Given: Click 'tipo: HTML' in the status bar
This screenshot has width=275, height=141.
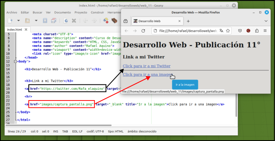Looking at the screenshot, I should coord(115,131).
